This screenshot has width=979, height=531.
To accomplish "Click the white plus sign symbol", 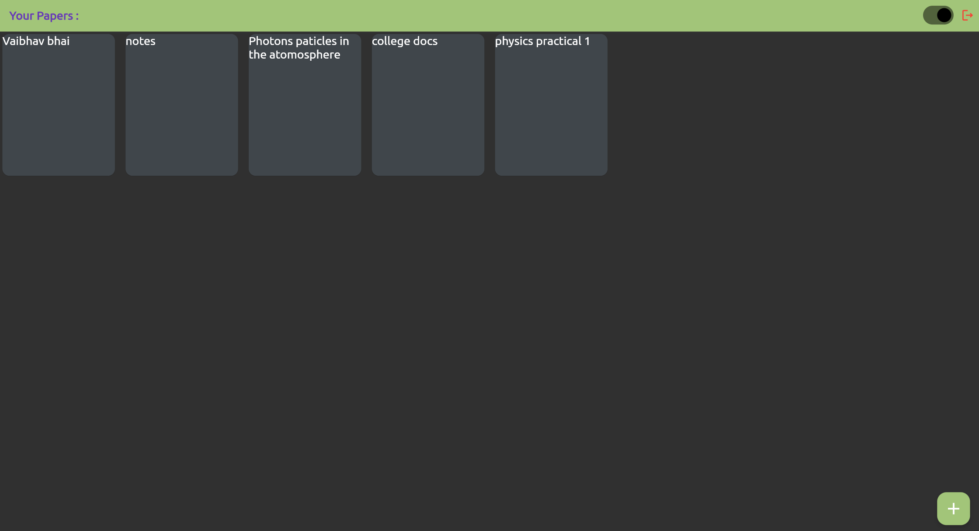I will (953, 509).
